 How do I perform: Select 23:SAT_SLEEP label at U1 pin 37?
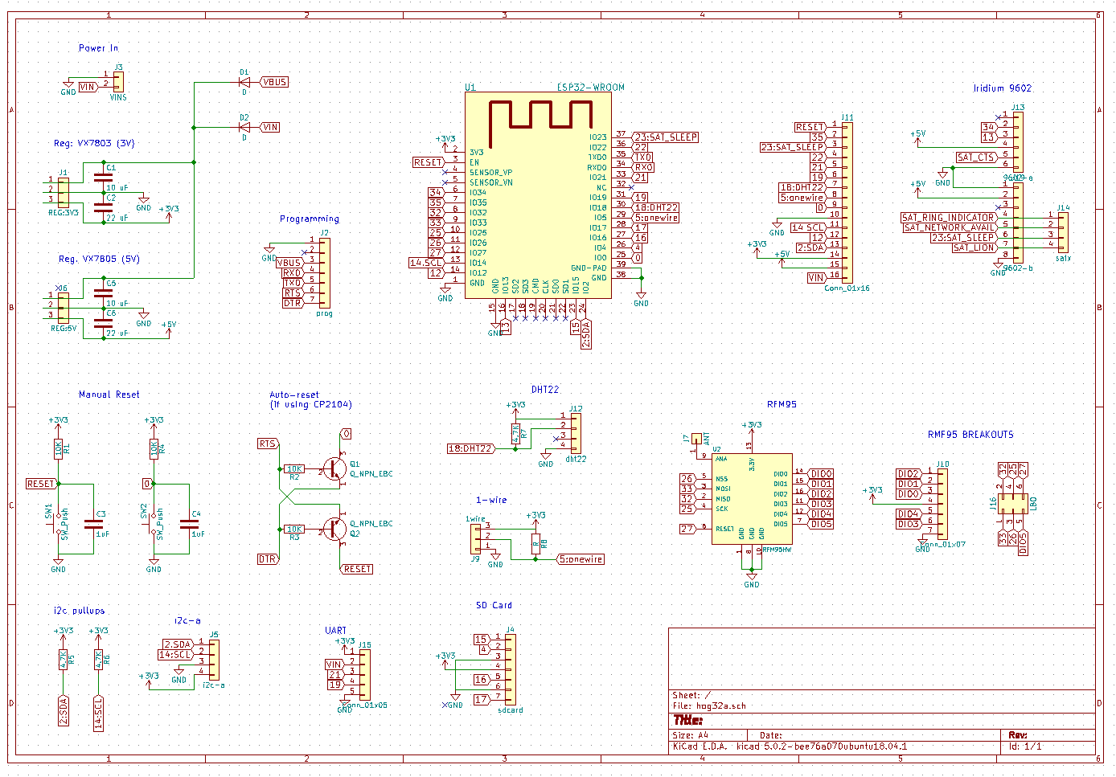point(665,137)
